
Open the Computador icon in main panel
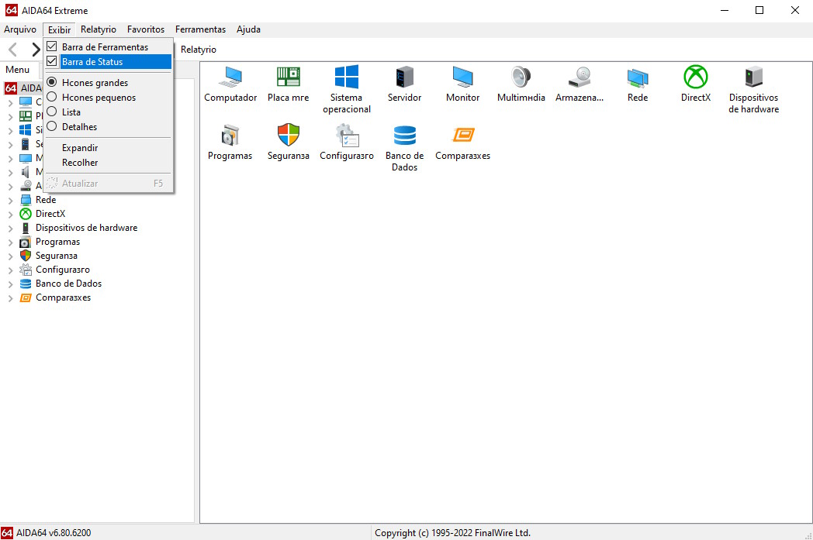coord(230,77)
